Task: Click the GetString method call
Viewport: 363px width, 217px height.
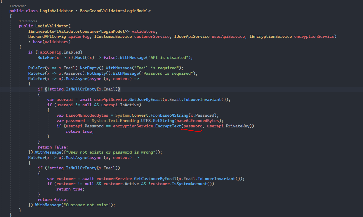Action: click(x=163, y=121)
